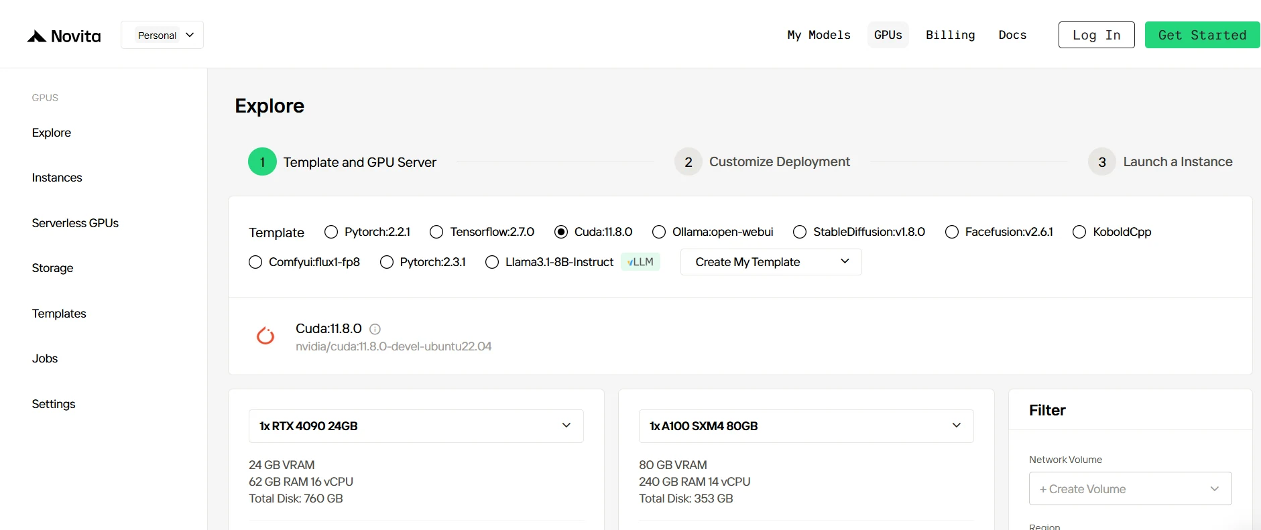
Task: Click the 24 GB VRAM spec text
Action: tap(282, 465)
